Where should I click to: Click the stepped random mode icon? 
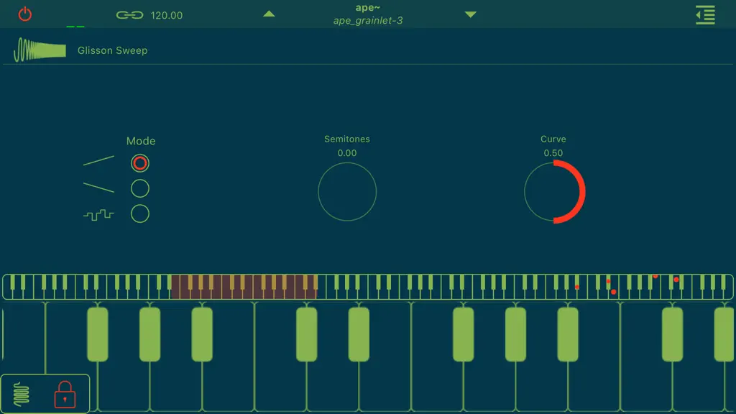[x=98, y=215]
